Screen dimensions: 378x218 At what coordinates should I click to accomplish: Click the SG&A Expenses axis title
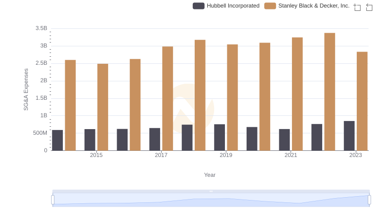26,89
